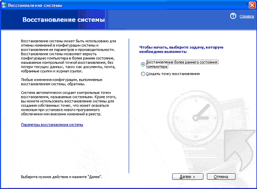Click the 'Выберите нужное действие' footer hint
This screenshot has width=257, height=189.
click(61, 177)
